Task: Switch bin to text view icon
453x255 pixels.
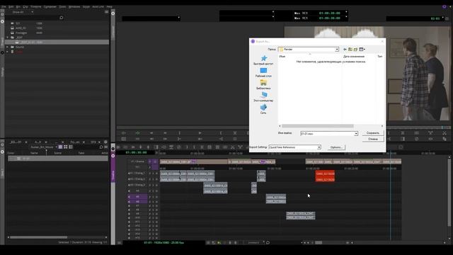Action: 60,147
